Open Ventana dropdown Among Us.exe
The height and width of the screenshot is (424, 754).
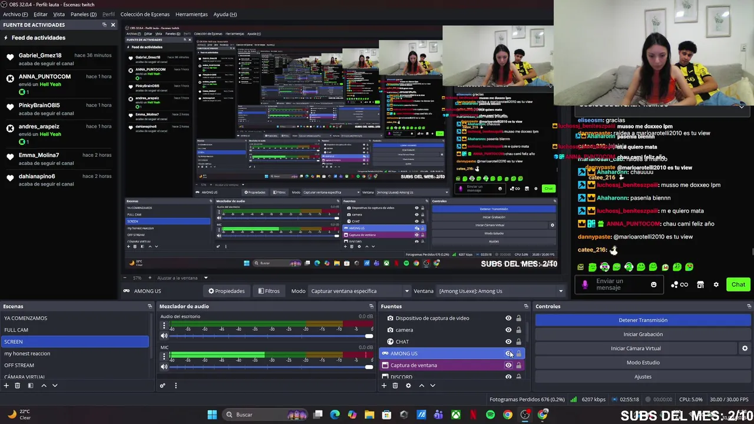(x=501, y=291)
